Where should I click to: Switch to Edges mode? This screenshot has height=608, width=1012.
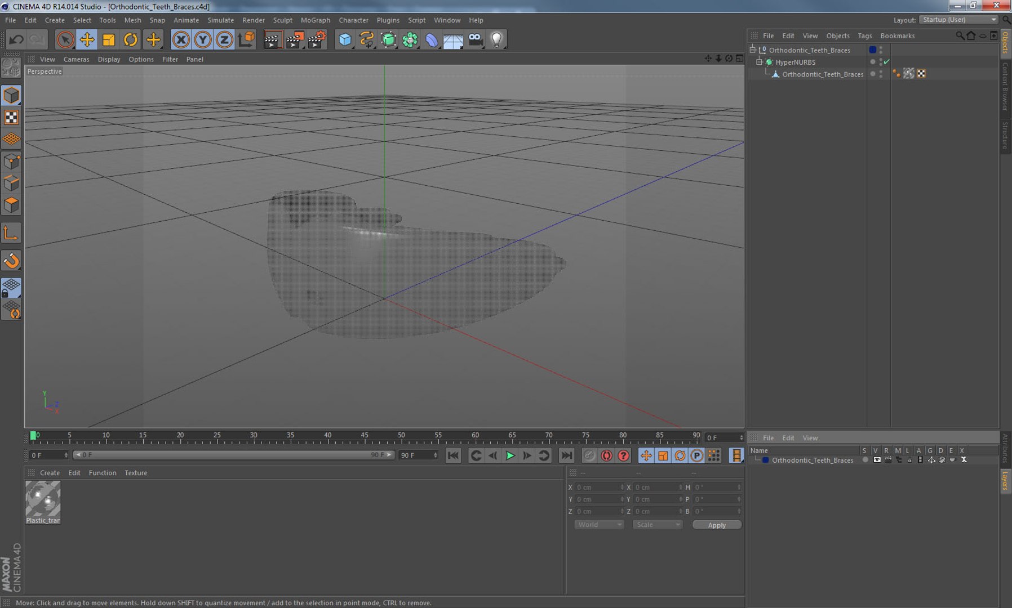click(11, 184)
